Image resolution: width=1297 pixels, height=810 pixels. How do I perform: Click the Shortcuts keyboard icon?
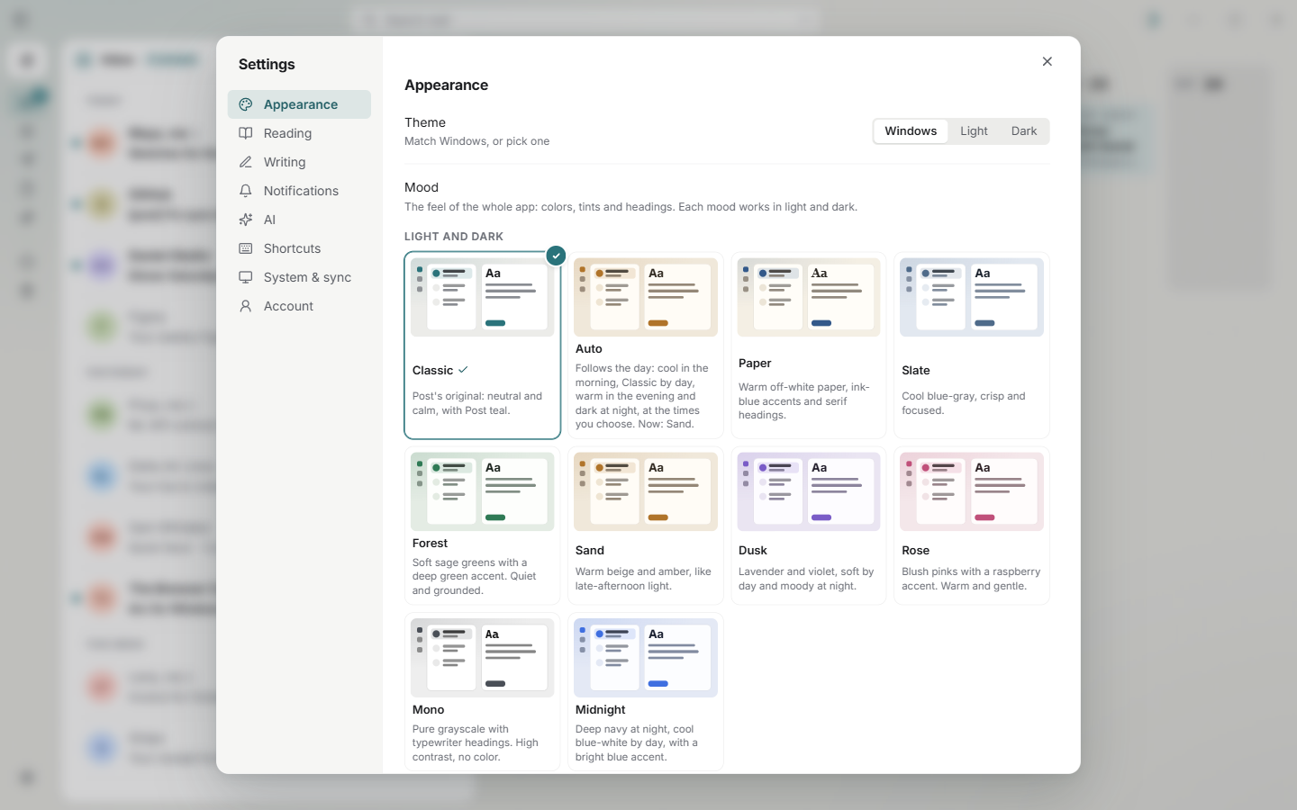(x=245, y=248)
